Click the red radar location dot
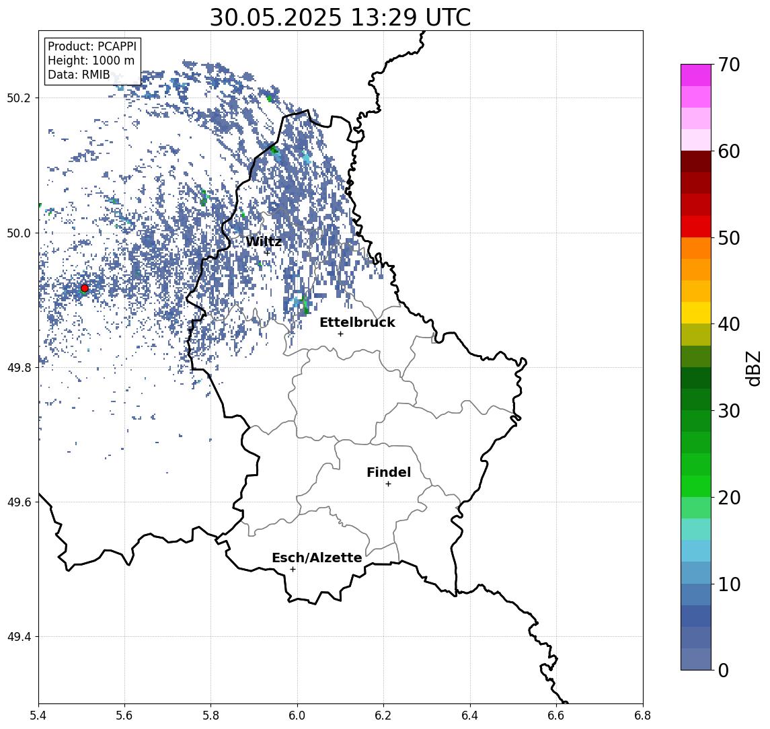 point(85,289)
